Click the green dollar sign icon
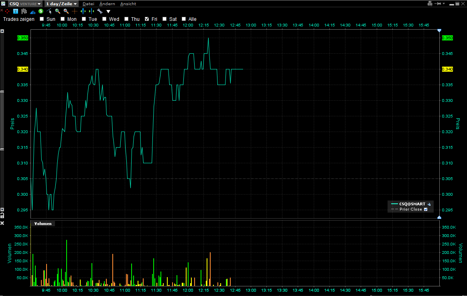467x296 pixels. point(40,11)
